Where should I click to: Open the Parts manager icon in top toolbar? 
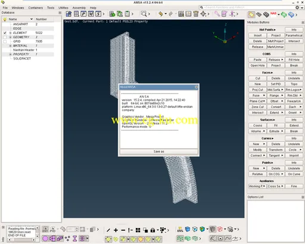click(69, 14)
